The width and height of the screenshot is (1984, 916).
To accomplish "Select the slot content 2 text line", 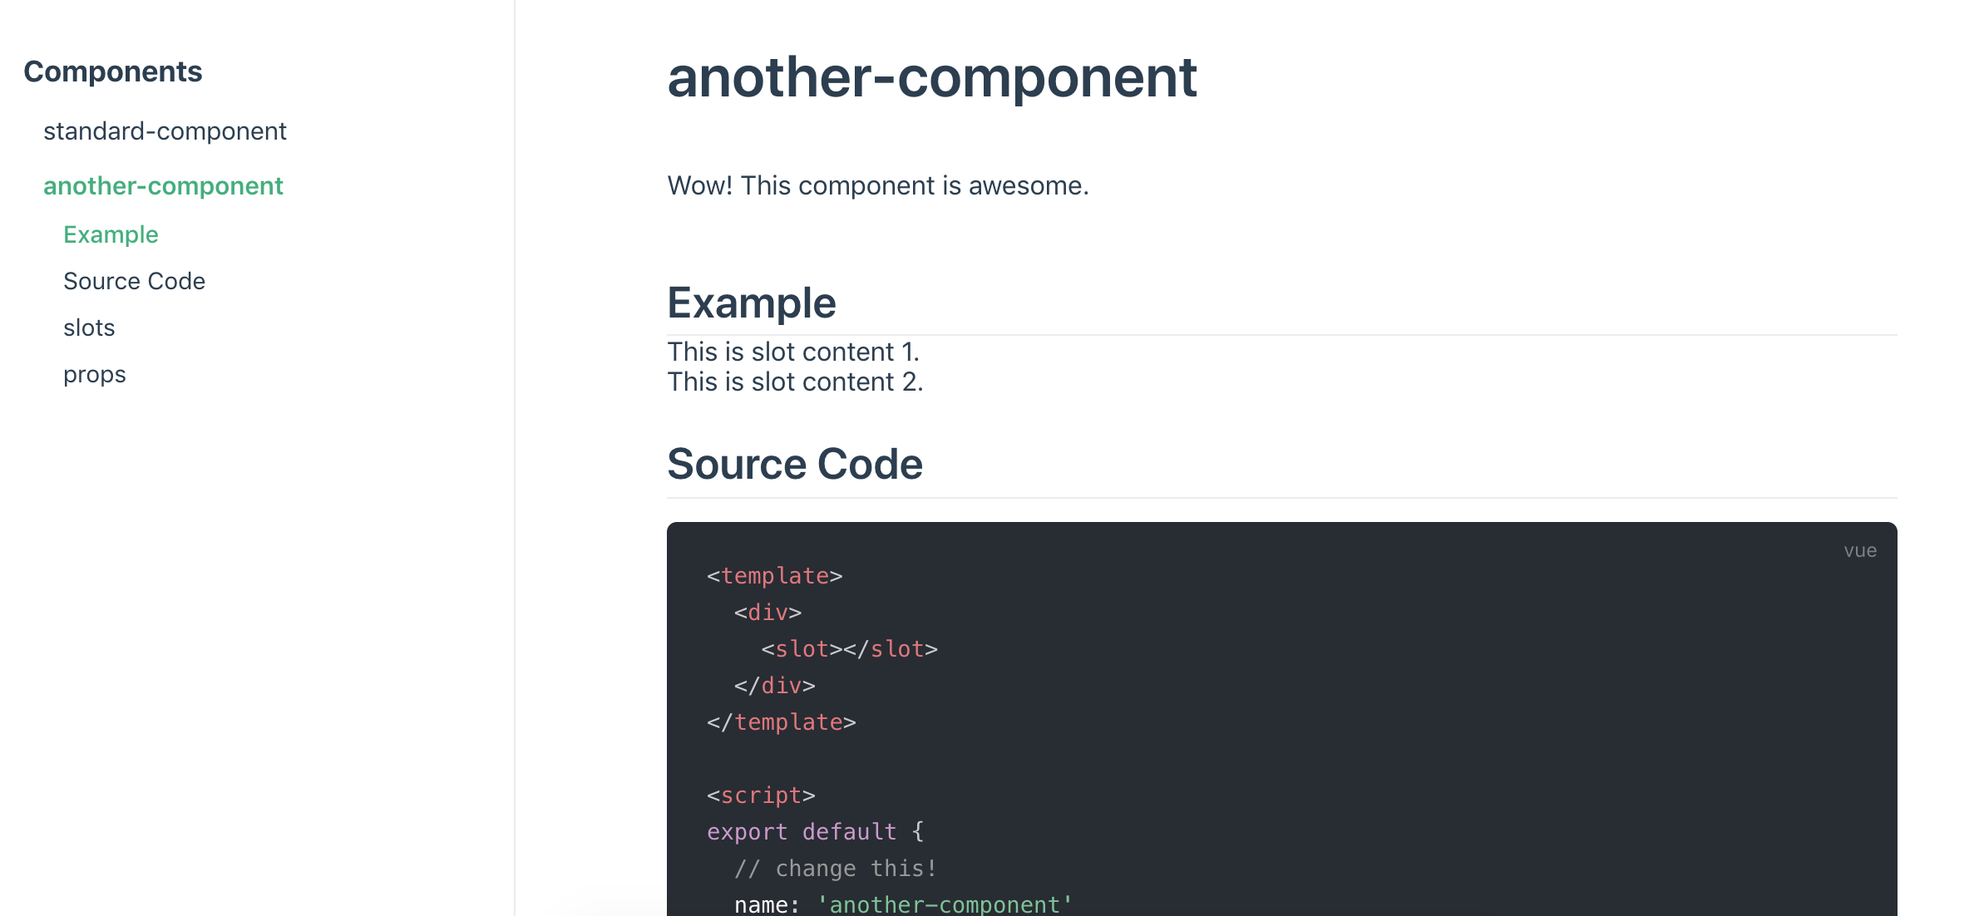I will [x=795, y=381].
